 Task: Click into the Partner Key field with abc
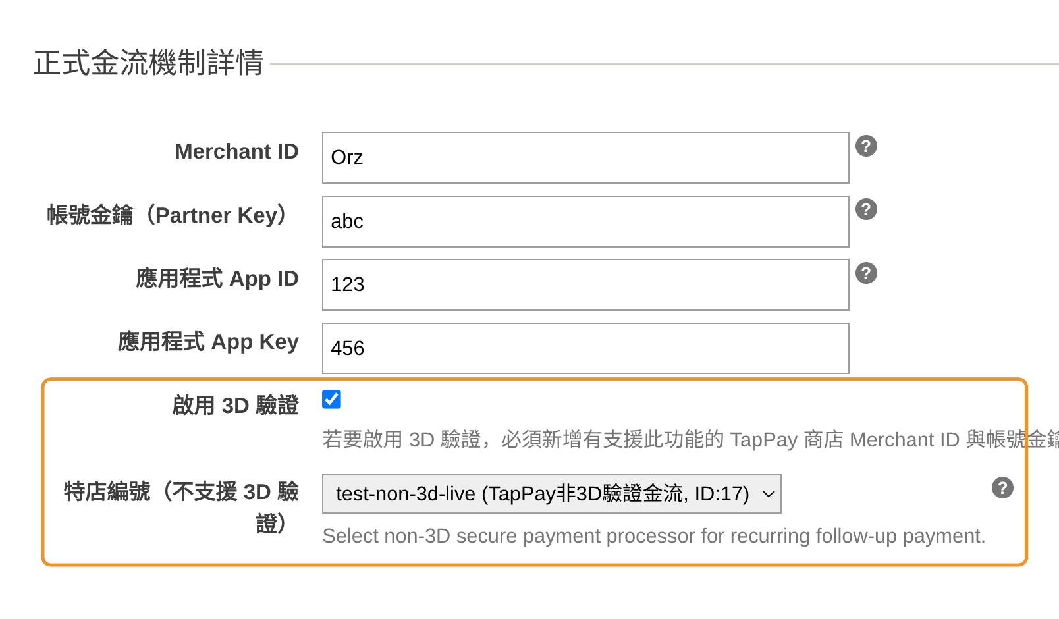coord(585,222)
